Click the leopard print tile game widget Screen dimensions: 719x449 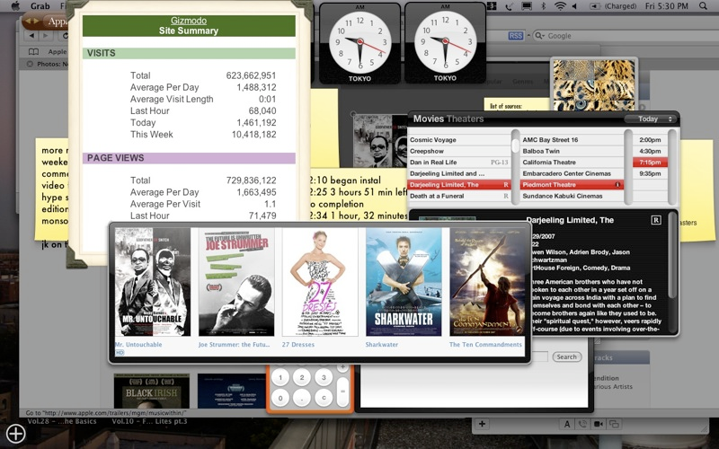click(594, 84)
